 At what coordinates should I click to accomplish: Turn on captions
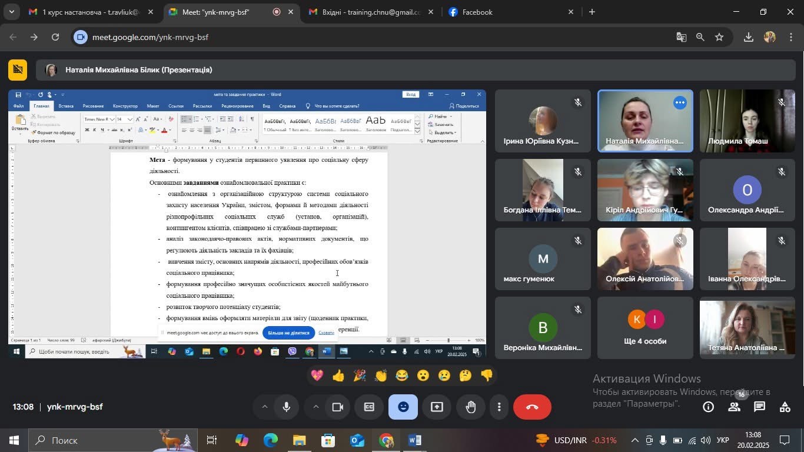coord(369,407)
